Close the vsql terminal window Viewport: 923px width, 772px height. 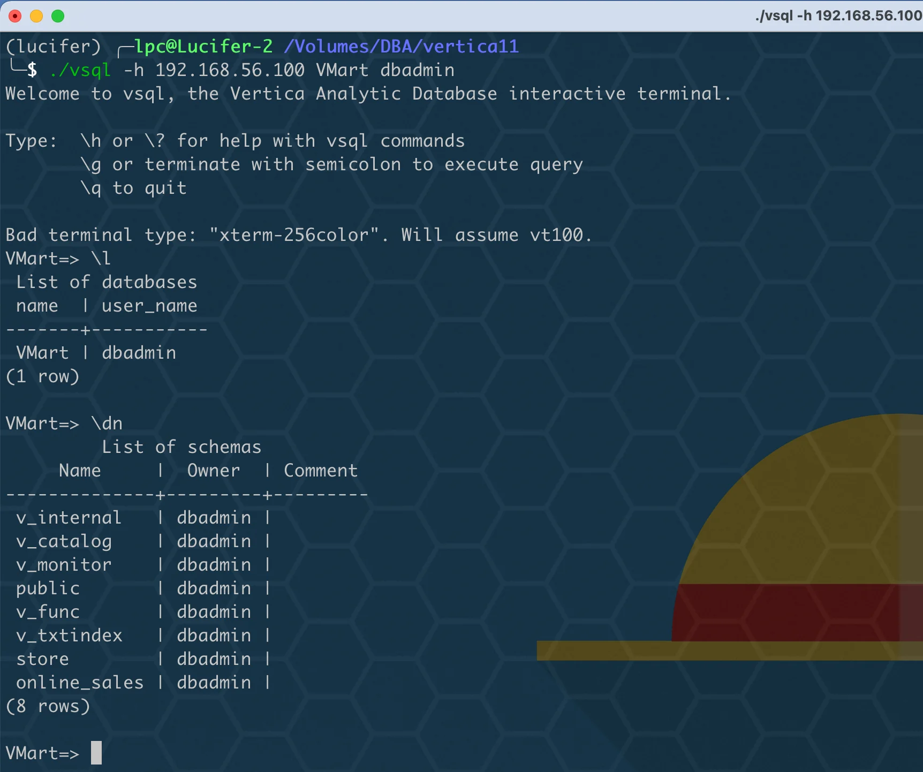pyautogui.click(x=15, y=16)
